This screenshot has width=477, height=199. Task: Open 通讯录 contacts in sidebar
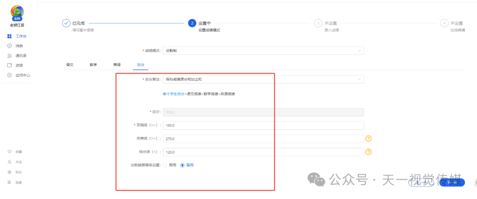(x=17, y=56)
